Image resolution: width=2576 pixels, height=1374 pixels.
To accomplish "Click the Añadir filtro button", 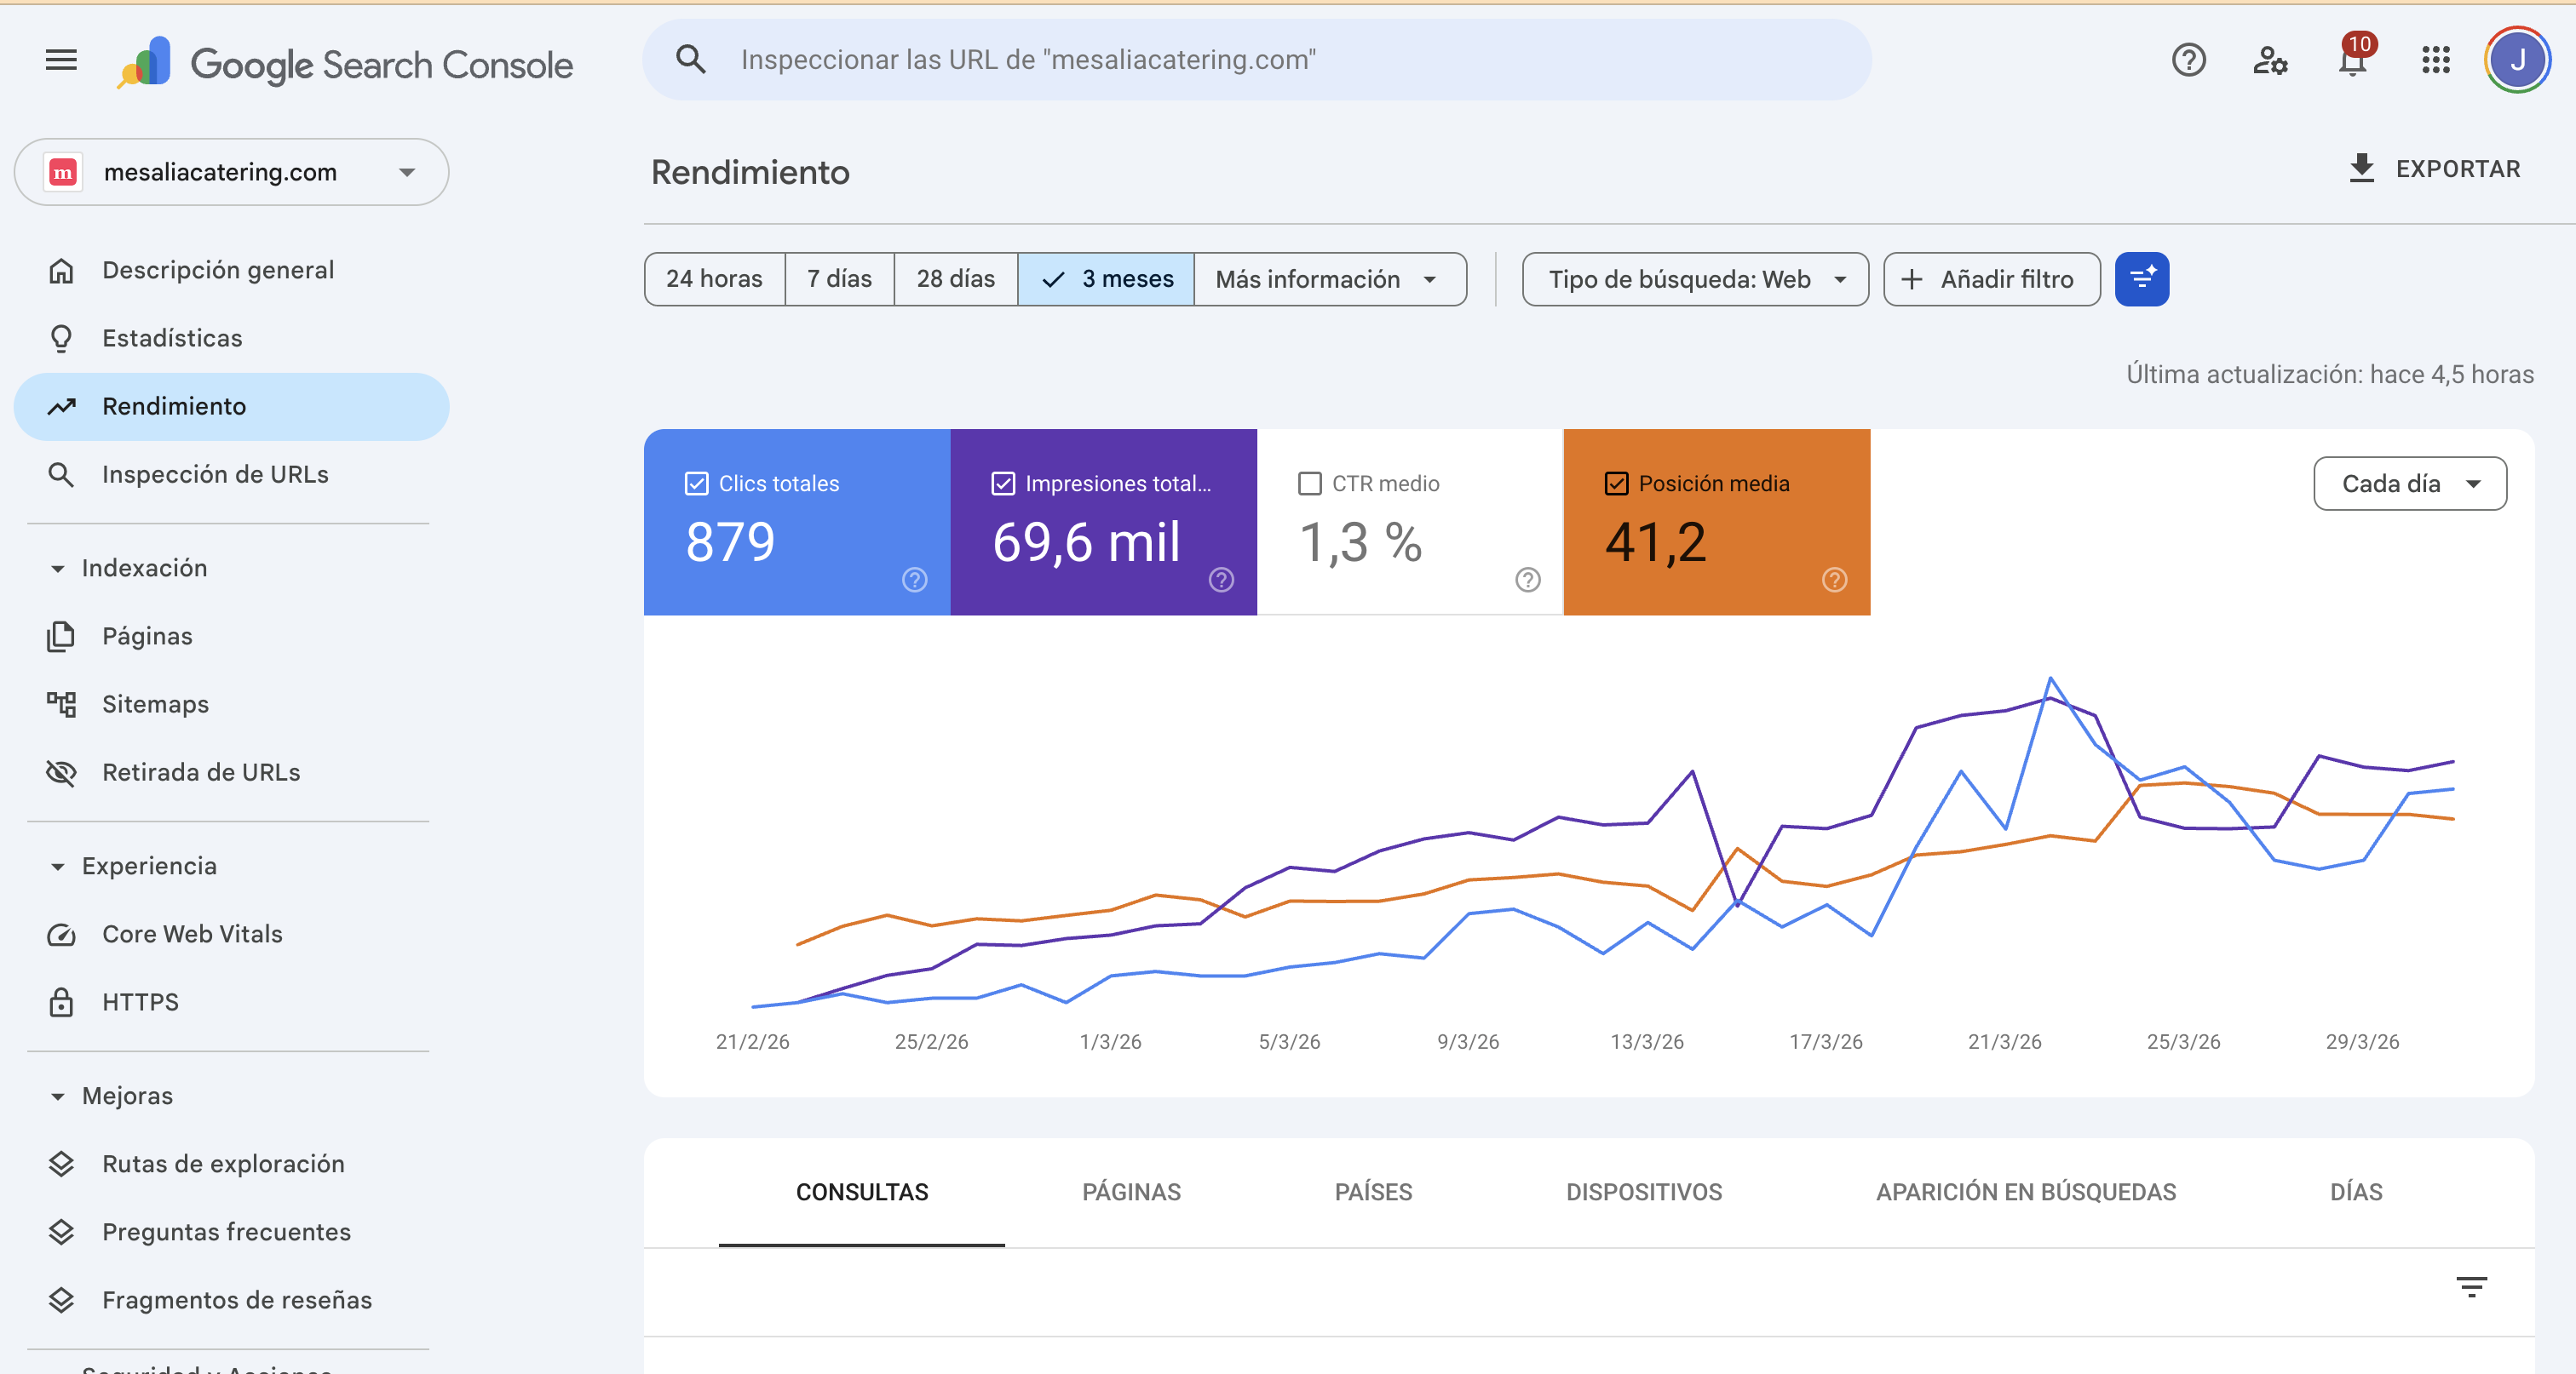I will coord(1991,278).
